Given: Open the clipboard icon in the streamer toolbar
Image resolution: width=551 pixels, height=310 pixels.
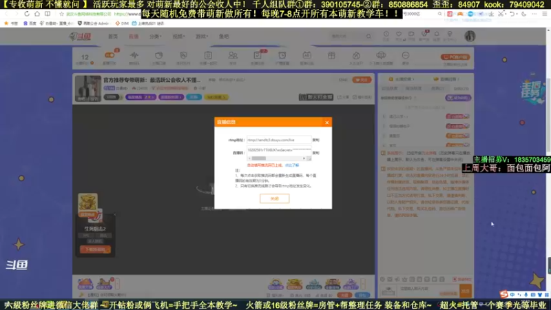Looking at the screenshot, I should pyautogui.click(x=208, y=57).
